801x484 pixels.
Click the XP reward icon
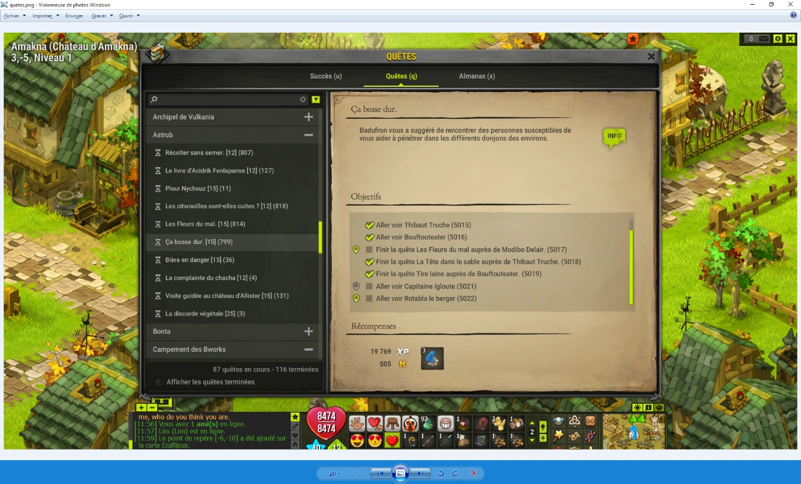coord(403,352)
